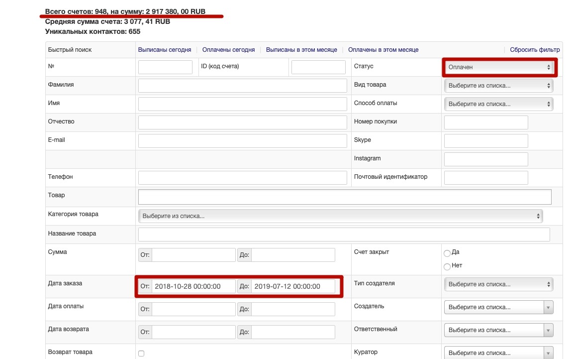
Task: Open the Способ оплаты dropdown
Action: click(x=498, y=104)
